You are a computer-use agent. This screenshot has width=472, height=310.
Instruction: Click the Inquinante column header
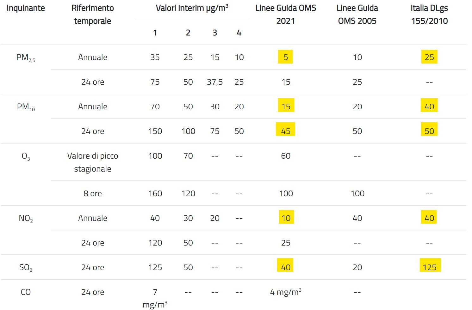[26, 8]
